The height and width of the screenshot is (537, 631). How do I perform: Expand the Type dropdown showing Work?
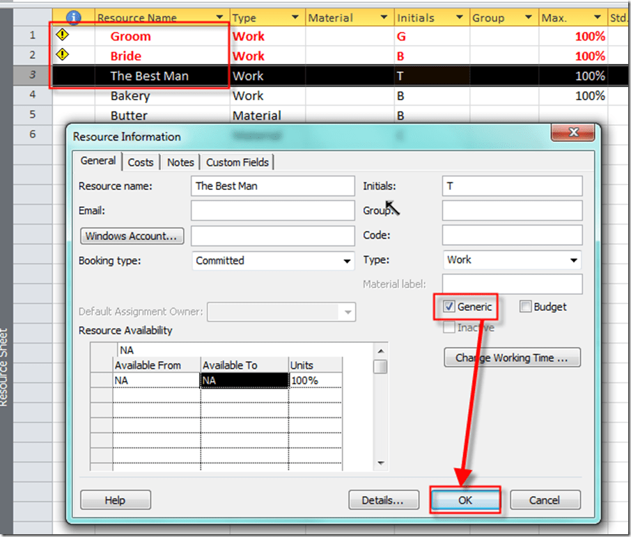573,261
